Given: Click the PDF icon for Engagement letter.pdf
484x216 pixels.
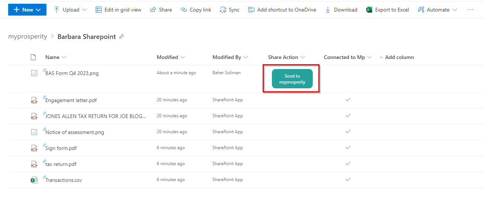Looking at the screenshot, I should 34,100.
